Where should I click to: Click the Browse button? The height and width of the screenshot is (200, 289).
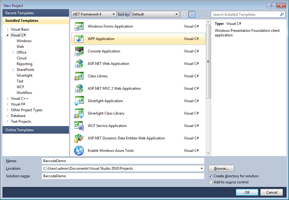(221, 168)
